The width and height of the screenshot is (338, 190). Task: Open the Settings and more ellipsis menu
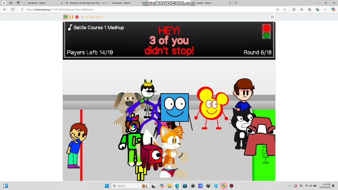325,9
